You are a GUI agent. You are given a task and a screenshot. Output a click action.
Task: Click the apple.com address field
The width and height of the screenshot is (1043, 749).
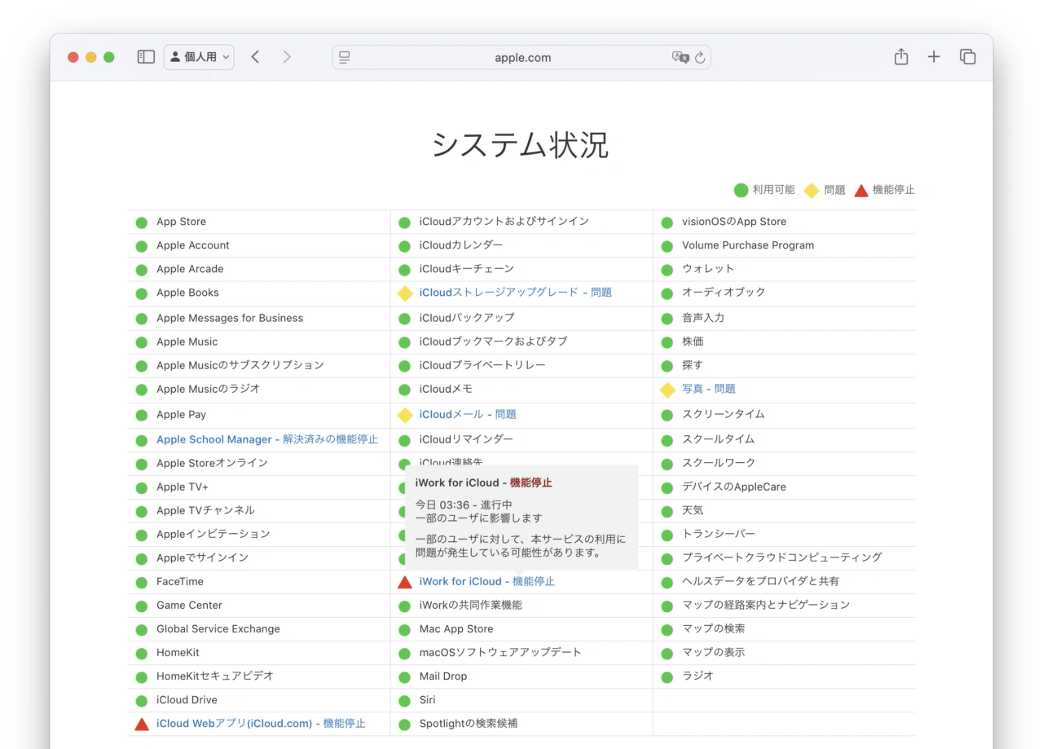[522, 58]
